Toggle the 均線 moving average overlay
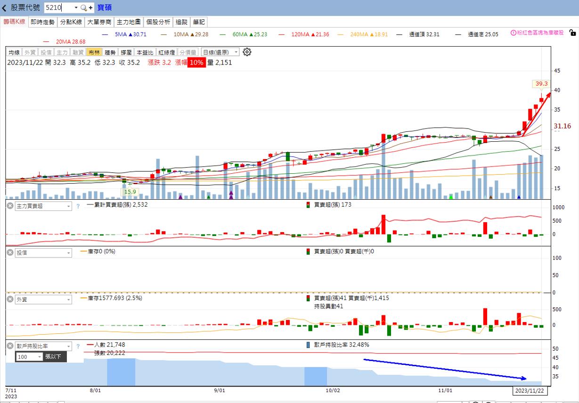This screenshot has height=403, width=579. click(x=14, y=52)
